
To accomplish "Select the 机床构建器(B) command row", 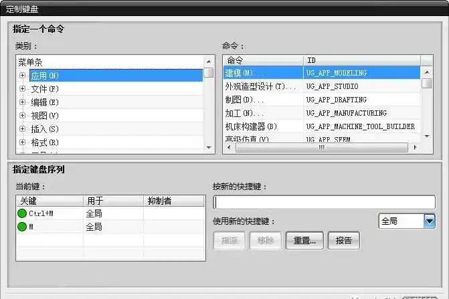I will tap(322, 126).
